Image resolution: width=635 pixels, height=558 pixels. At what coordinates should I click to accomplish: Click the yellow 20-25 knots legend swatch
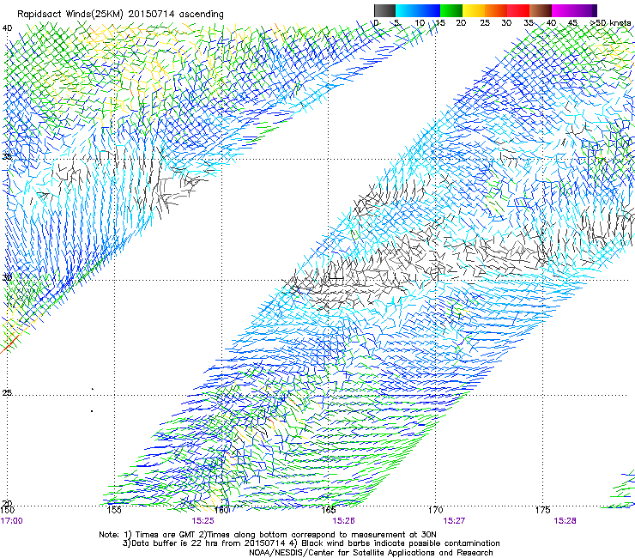pyautogui.click(x=474, y=10)
